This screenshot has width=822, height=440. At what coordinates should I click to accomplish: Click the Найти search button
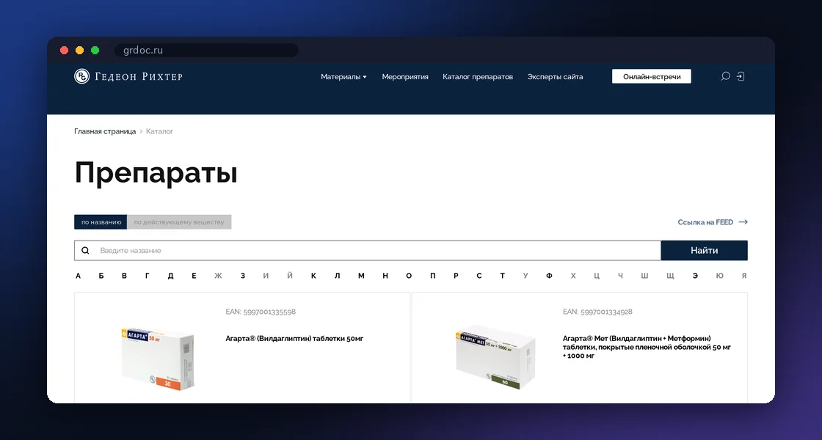pos(704,250)
